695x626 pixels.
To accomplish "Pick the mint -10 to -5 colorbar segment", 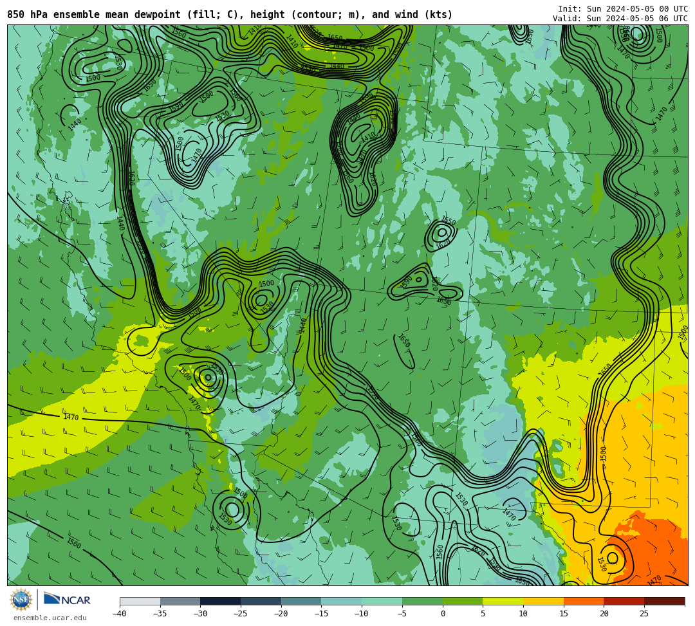I will point(382,601).
